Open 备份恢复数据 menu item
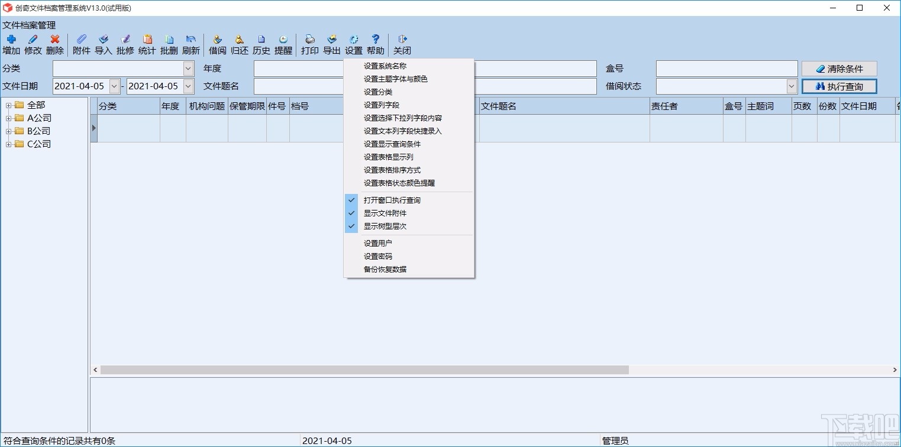This screenshot has width=901, height=447. pos(409,270)
